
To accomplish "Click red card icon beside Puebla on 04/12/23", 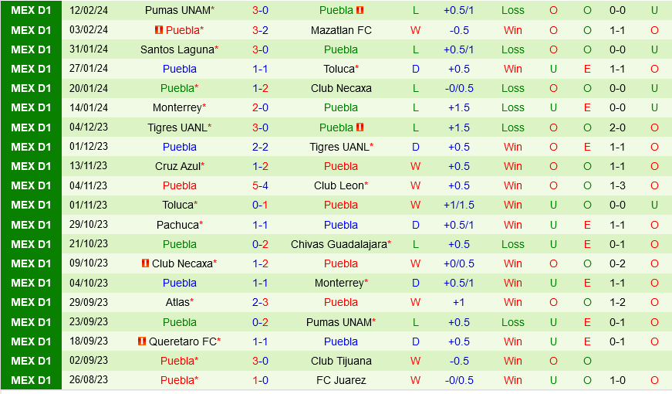I will click(360, 127).
